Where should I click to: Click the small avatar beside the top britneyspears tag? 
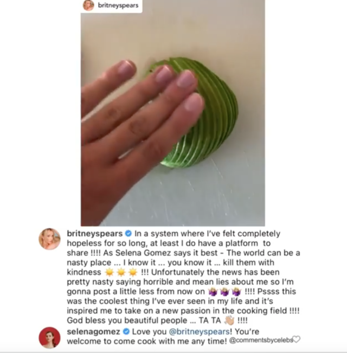pyautogui.click(x=88, y=5)
